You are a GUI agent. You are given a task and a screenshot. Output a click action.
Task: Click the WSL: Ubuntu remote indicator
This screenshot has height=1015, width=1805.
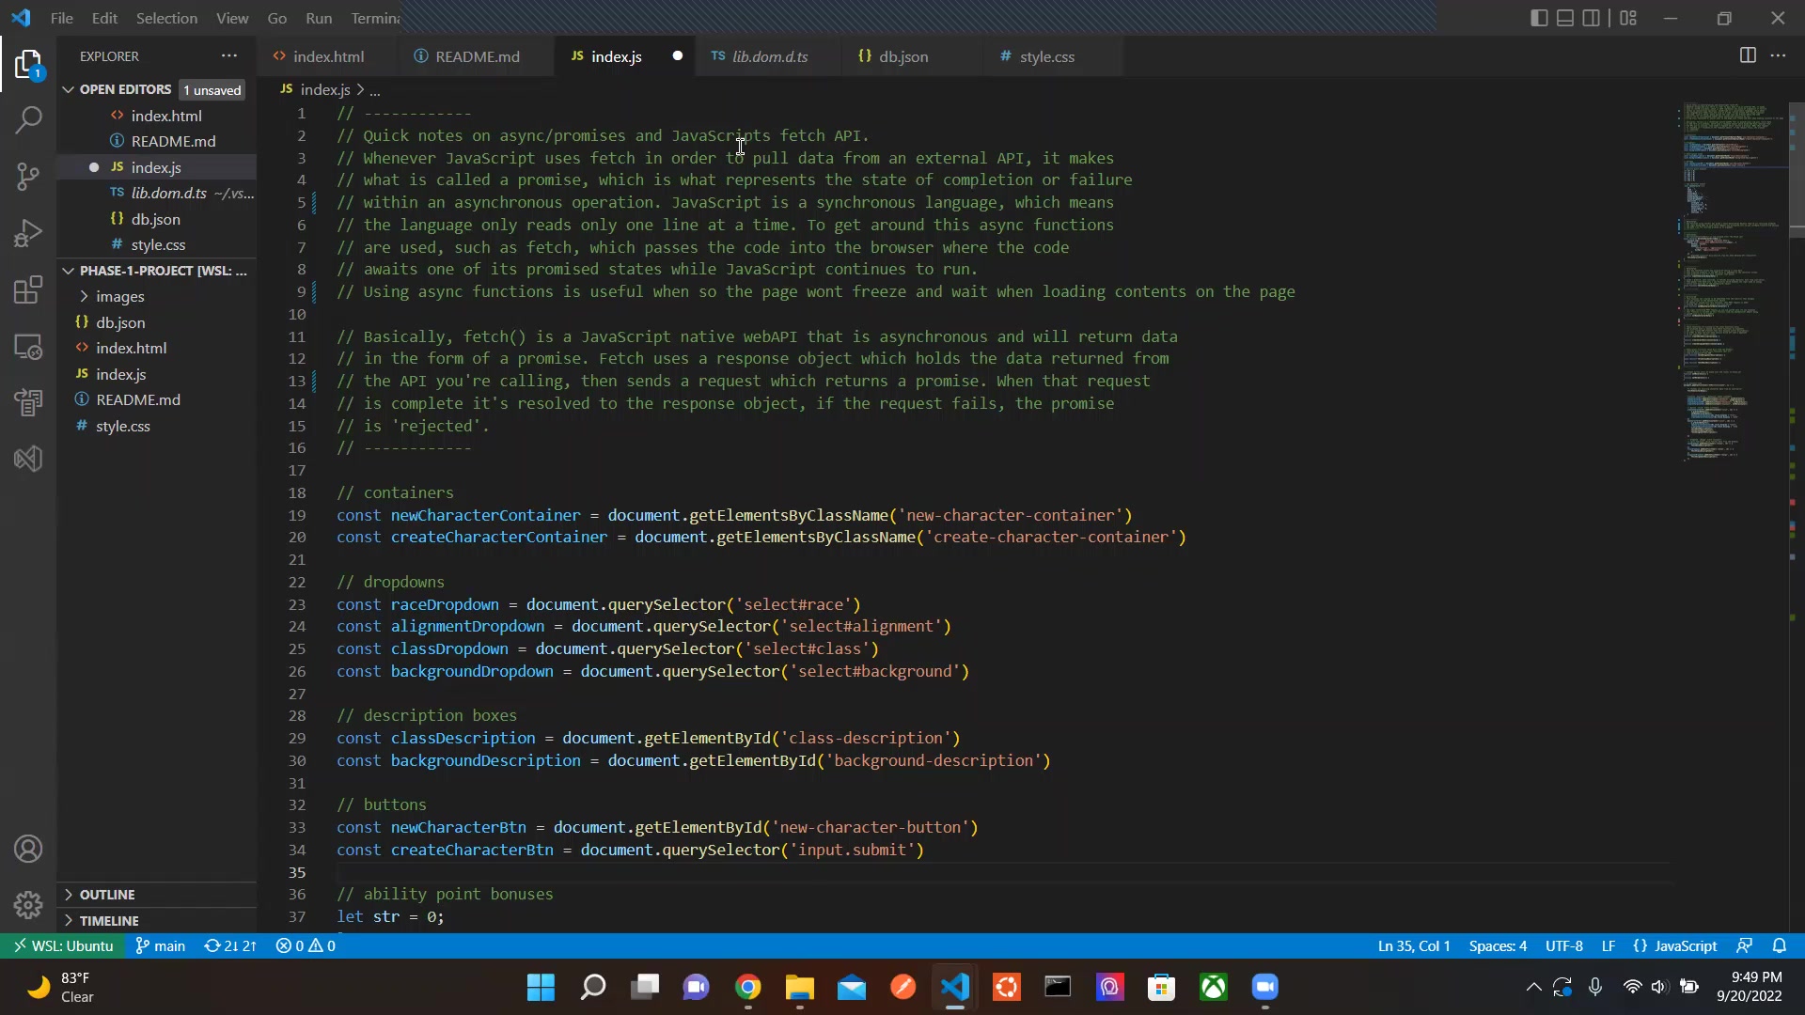point(63,946)
